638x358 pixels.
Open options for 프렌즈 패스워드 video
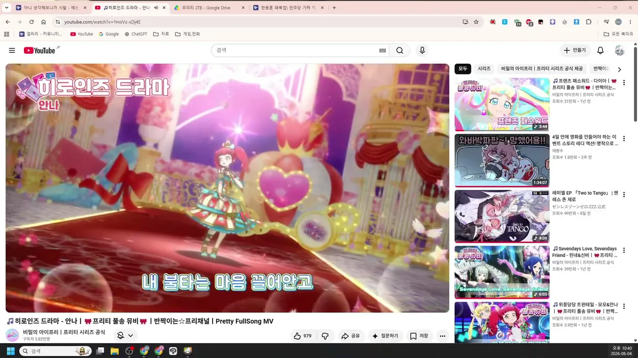coord(624,83)
